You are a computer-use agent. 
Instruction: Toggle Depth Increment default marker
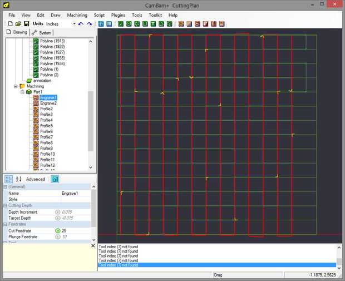(57, 212)
